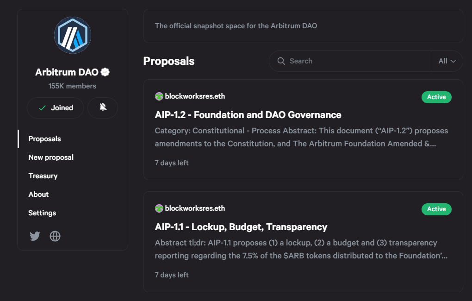472x301 pixels.
Task: Click the Proposals heading
Action: coord(169,61)
